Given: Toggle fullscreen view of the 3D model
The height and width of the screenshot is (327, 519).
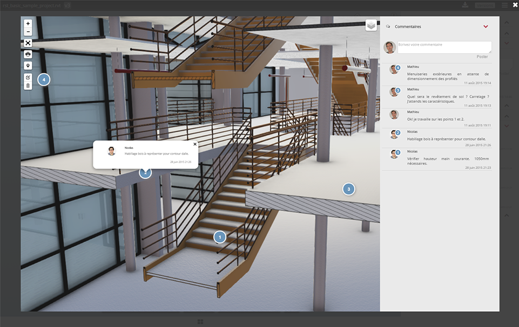Looking at the screenshot, I should coord(28,43).
